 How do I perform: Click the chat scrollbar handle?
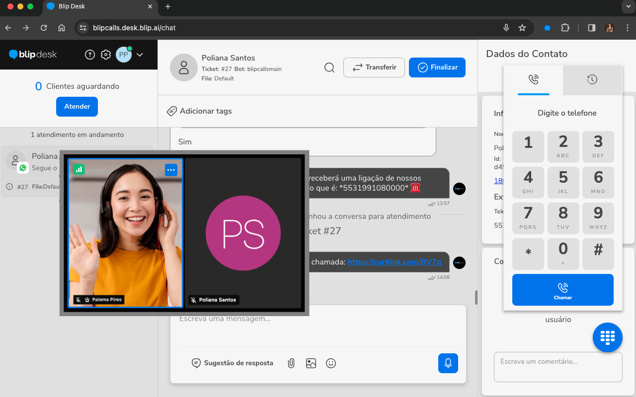coord(476,297)
